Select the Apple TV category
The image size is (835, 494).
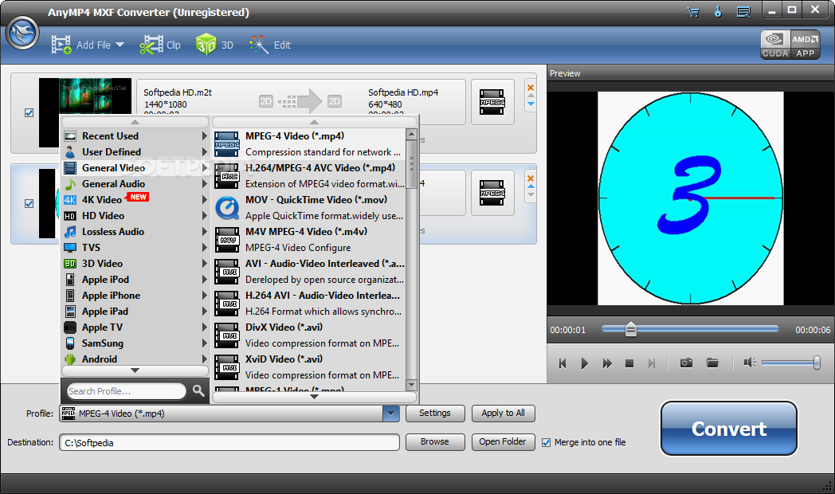[x=135, y=327]
